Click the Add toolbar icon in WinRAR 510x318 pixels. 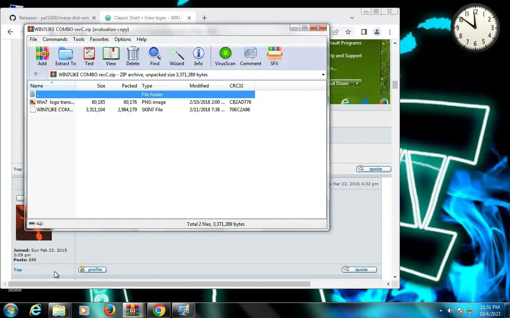pyautogui.click(x=42, y=56)
